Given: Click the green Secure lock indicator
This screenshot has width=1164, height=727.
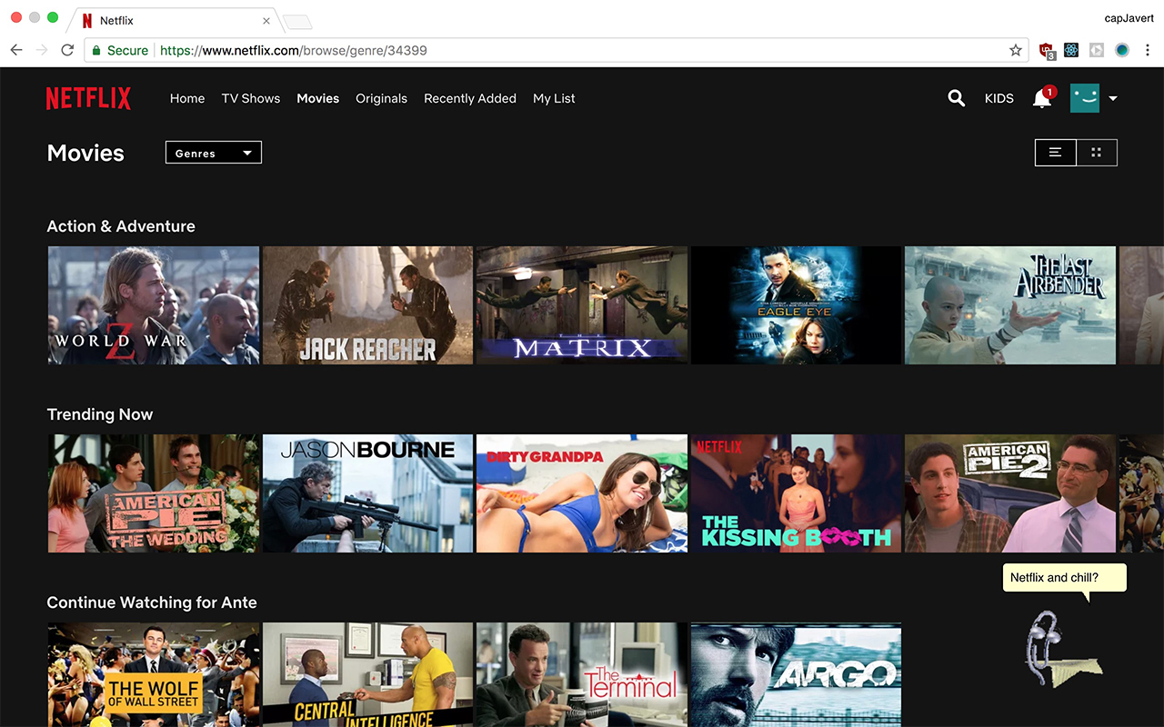Looking at the screenshot, I should pos(121,50).
